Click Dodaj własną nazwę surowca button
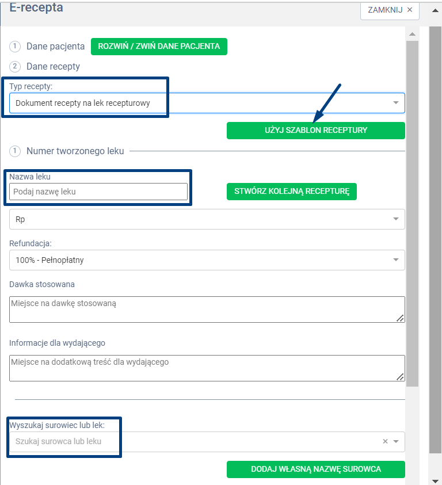This screenshot has height=485, width=442. click(315, 469)
